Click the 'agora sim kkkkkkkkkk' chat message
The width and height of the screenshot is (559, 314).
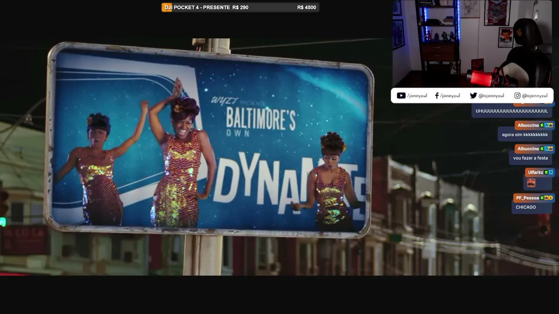[524, 135]
